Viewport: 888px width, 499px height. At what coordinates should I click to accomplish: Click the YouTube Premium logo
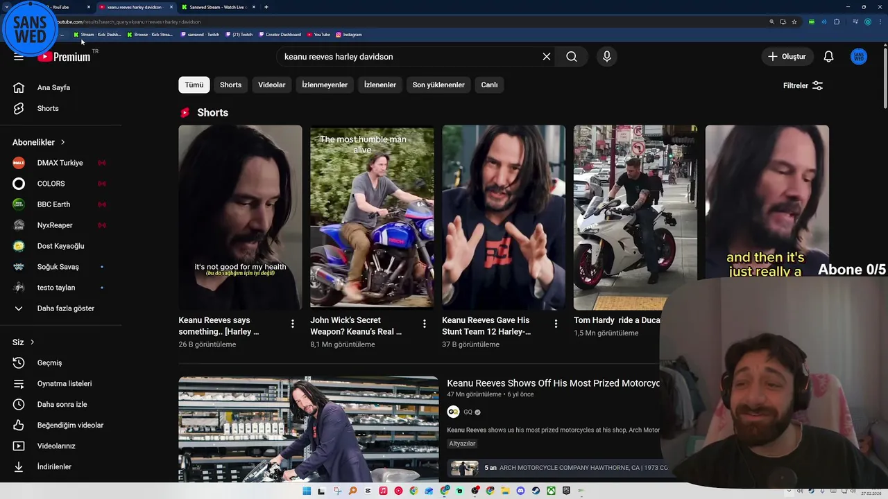(x=64, y=57)
